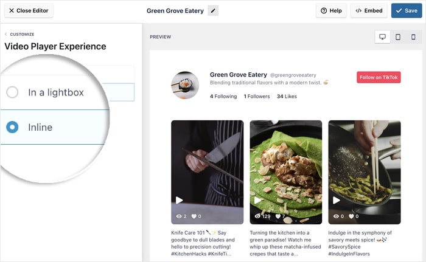This screenshot has width=426, height=262.
Task: Click Follow on TikTok button
Action: (379, 77)
